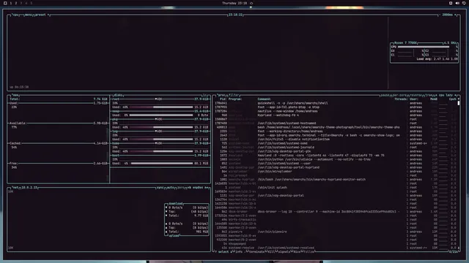Click kill in proc footer
This screenshot has width=469, height=263.
pos(271,251)
